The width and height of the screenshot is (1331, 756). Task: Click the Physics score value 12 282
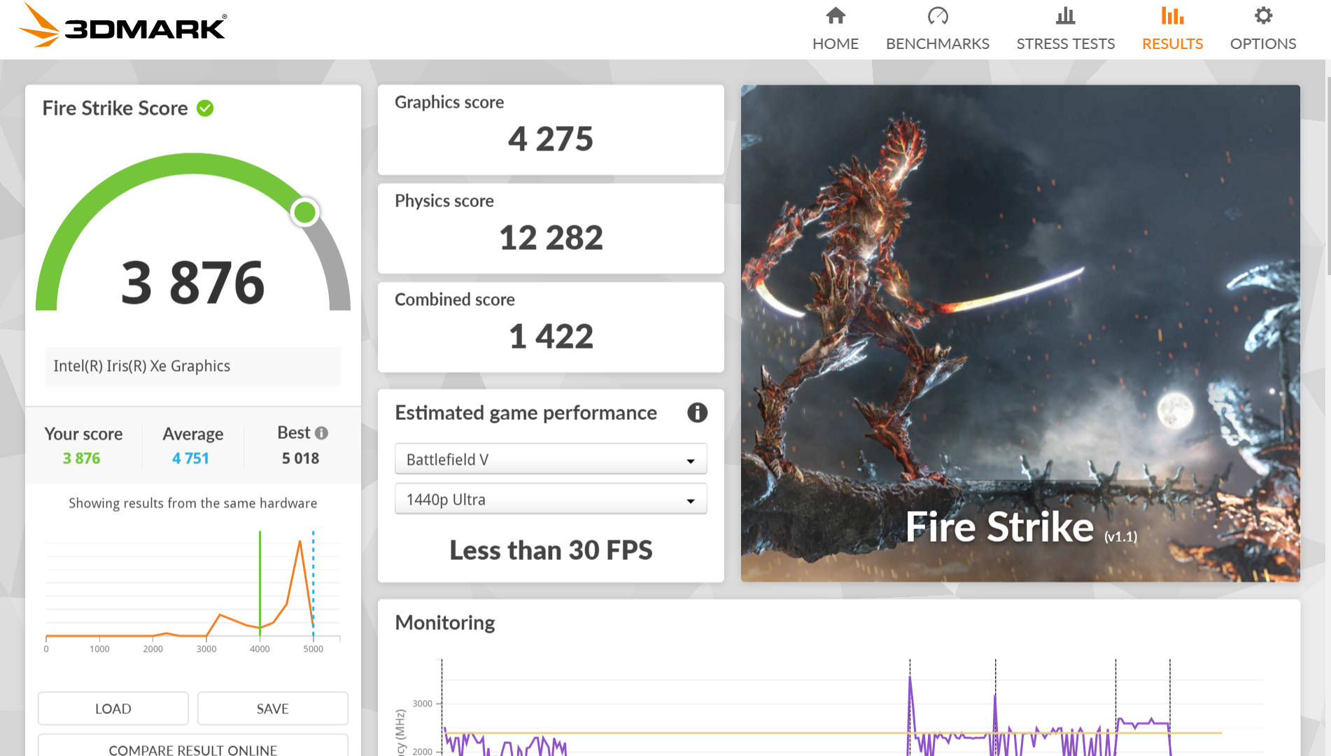(x=551, y=237)
